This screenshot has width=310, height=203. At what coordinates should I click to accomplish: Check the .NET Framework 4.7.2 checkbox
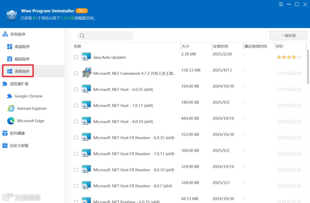point(76,73)
